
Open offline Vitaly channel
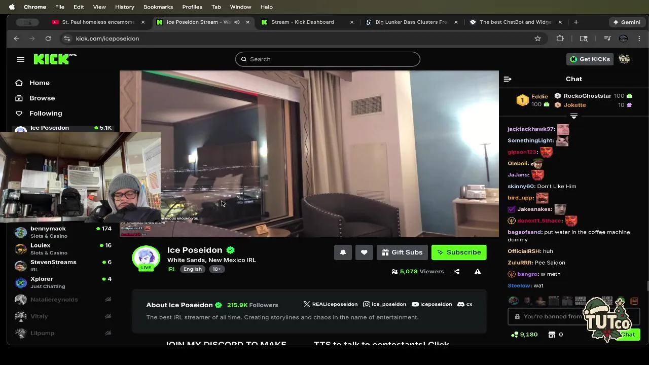point(63,316)
